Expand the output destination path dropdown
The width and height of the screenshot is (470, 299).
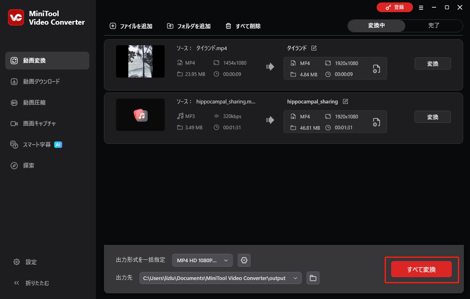[295, 278]
